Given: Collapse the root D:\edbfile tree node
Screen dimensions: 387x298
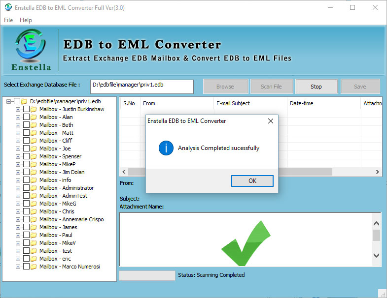Looking at the screenshot, I should click(9, 101).
